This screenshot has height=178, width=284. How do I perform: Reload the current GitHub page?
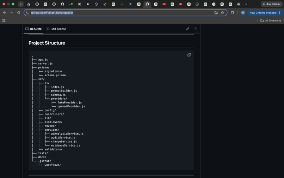tap(19, 13)
